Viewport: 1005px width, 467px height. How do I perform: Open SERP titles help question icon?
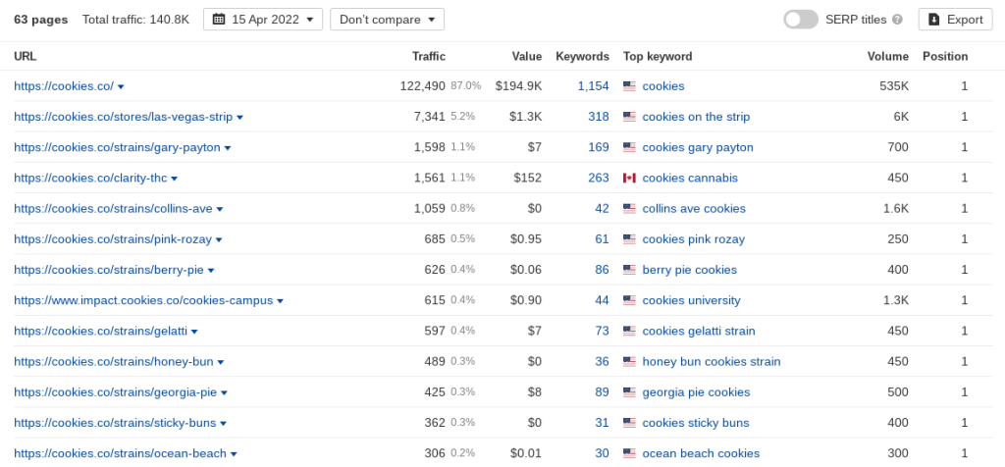click(x=897, y=20)
